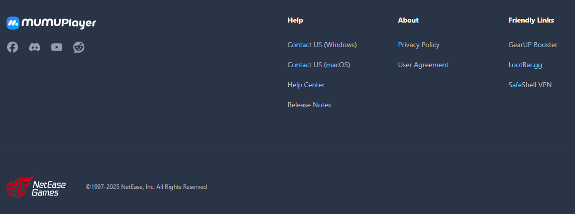Read the User Agreement

[x=423, y=65]
